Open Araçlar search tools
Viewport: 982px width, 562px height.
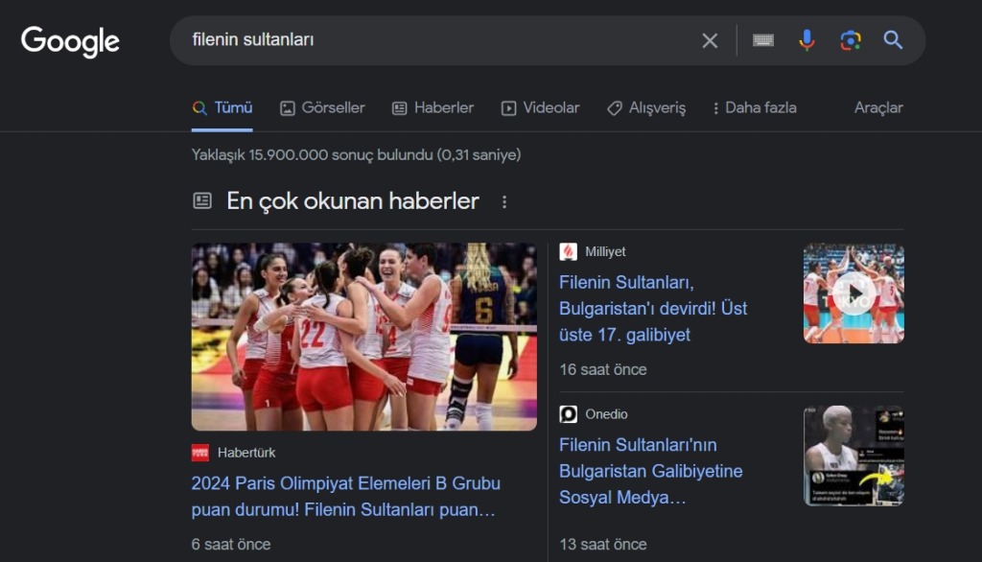(878, 107)
